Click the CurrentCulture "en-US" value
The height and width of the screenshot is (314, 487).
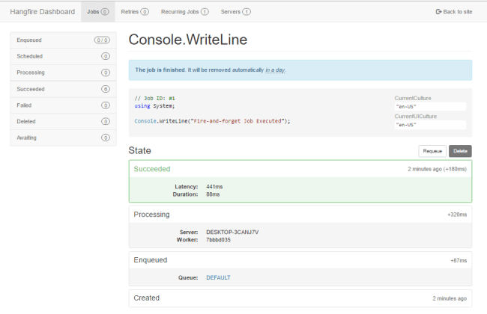tap(406, 107)
